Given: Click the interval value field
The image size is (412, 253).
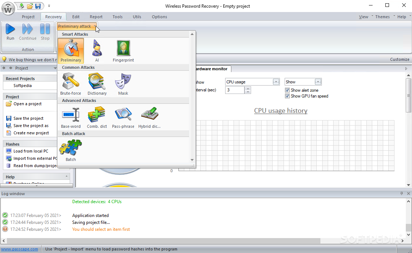Looking at the screenshot, I should click(235, 90).
